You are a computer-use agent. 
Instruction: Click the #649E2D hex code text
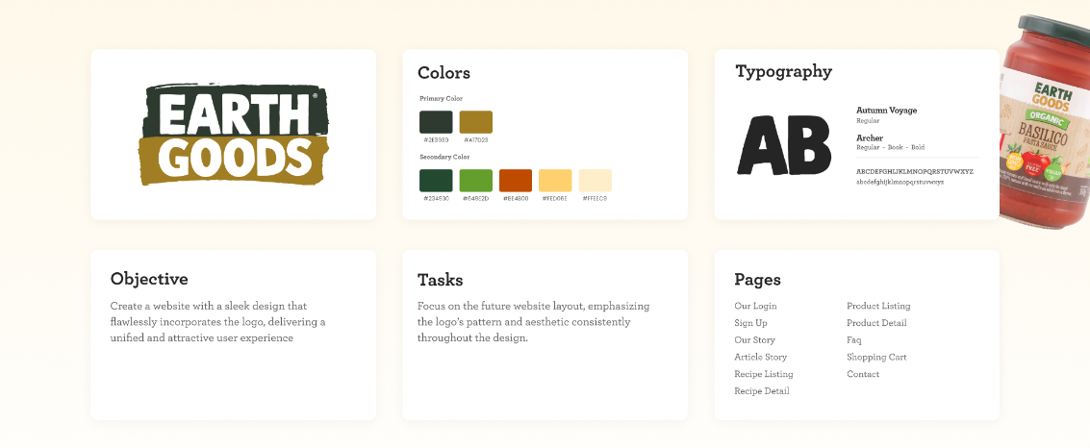475,199
